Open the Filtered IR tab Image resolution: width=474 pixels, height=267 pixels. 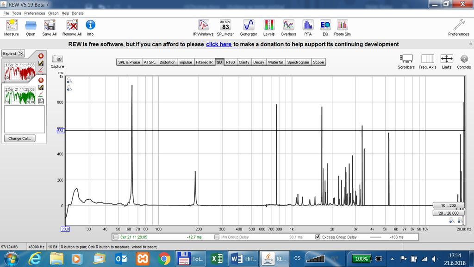204,62
